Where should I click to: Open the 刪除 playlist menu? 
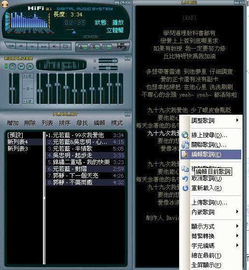point(30,123)
